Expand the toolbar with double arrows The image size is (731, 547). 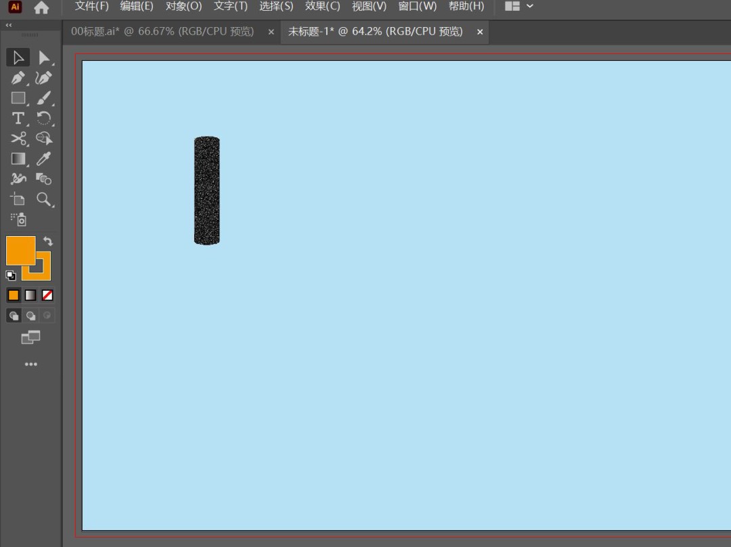[9, 25]
